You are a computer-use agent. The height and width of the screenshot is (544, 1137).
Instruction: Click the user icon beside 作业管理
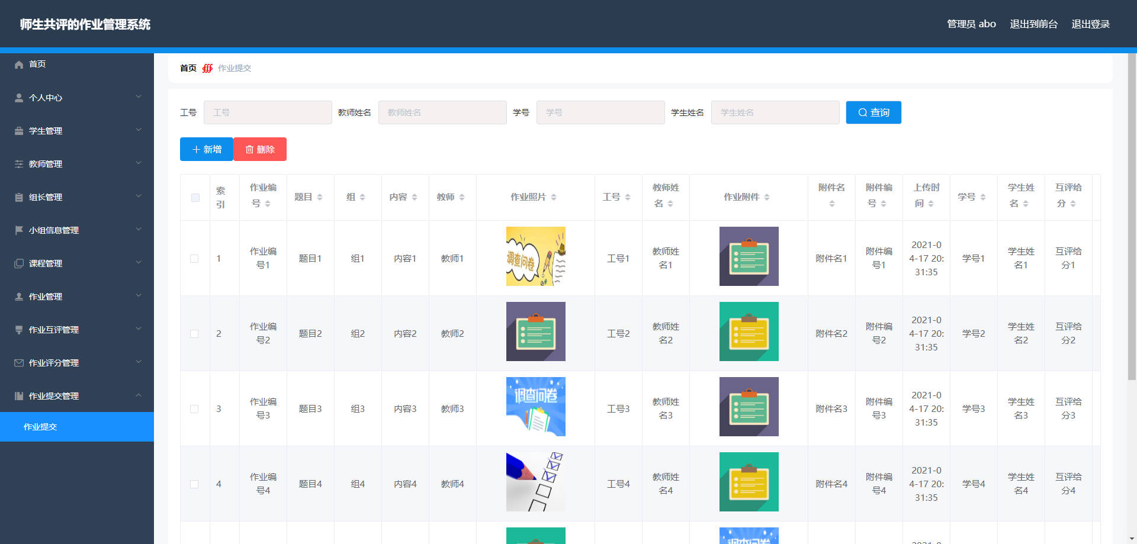coord(19,297)
